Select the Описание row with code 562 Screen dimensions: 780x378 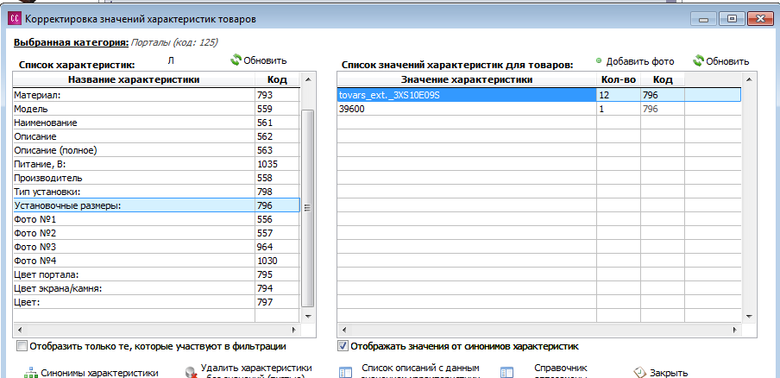[x=156, y=136]
